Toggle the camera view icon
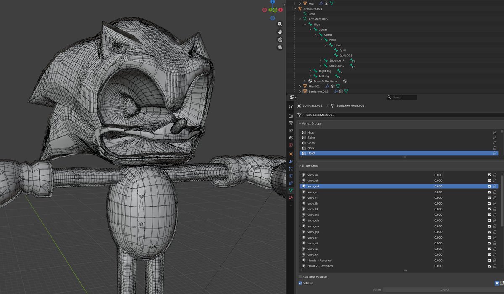This screenshot has width=504, height=294. coord(280,39)
